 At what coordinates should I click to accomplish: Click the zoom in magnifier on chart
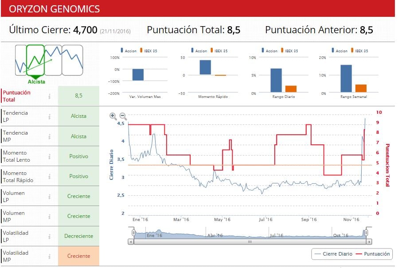pos(113,117)
